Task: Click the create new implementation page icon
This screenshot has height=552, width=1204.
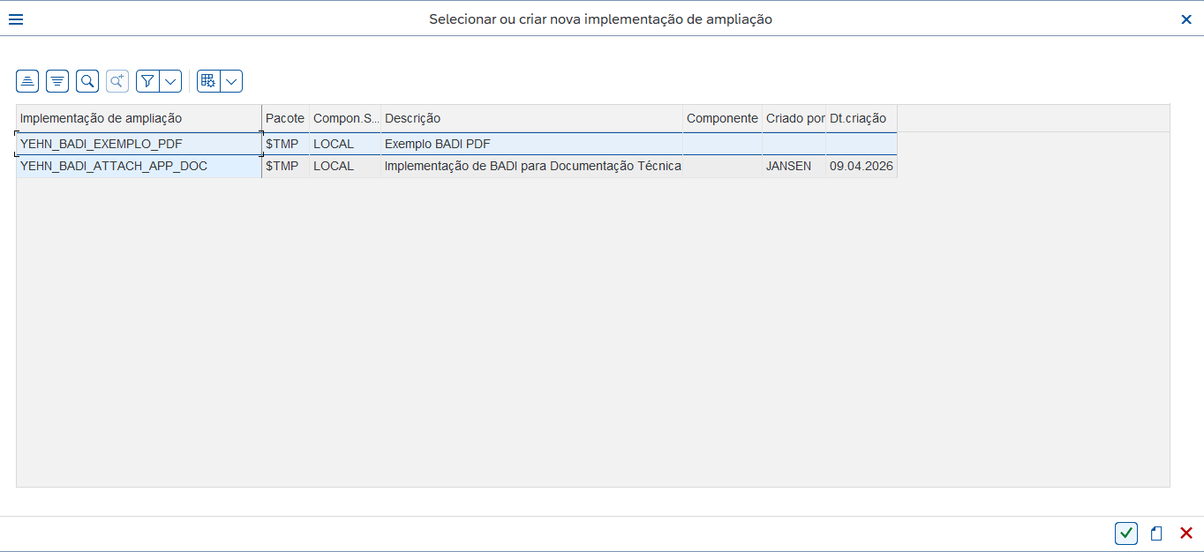Action: coord(1156,533)
